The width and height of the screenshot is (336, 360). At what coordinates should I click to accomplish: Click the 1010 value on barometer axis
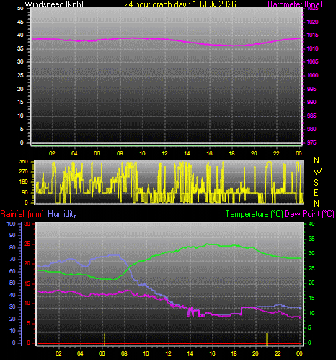312,48
